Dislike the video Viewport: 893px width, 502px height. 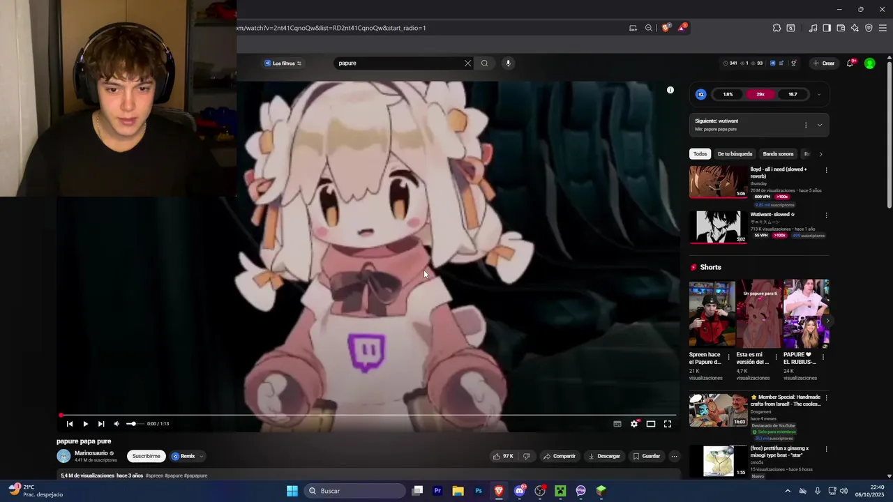click(527, 456)
